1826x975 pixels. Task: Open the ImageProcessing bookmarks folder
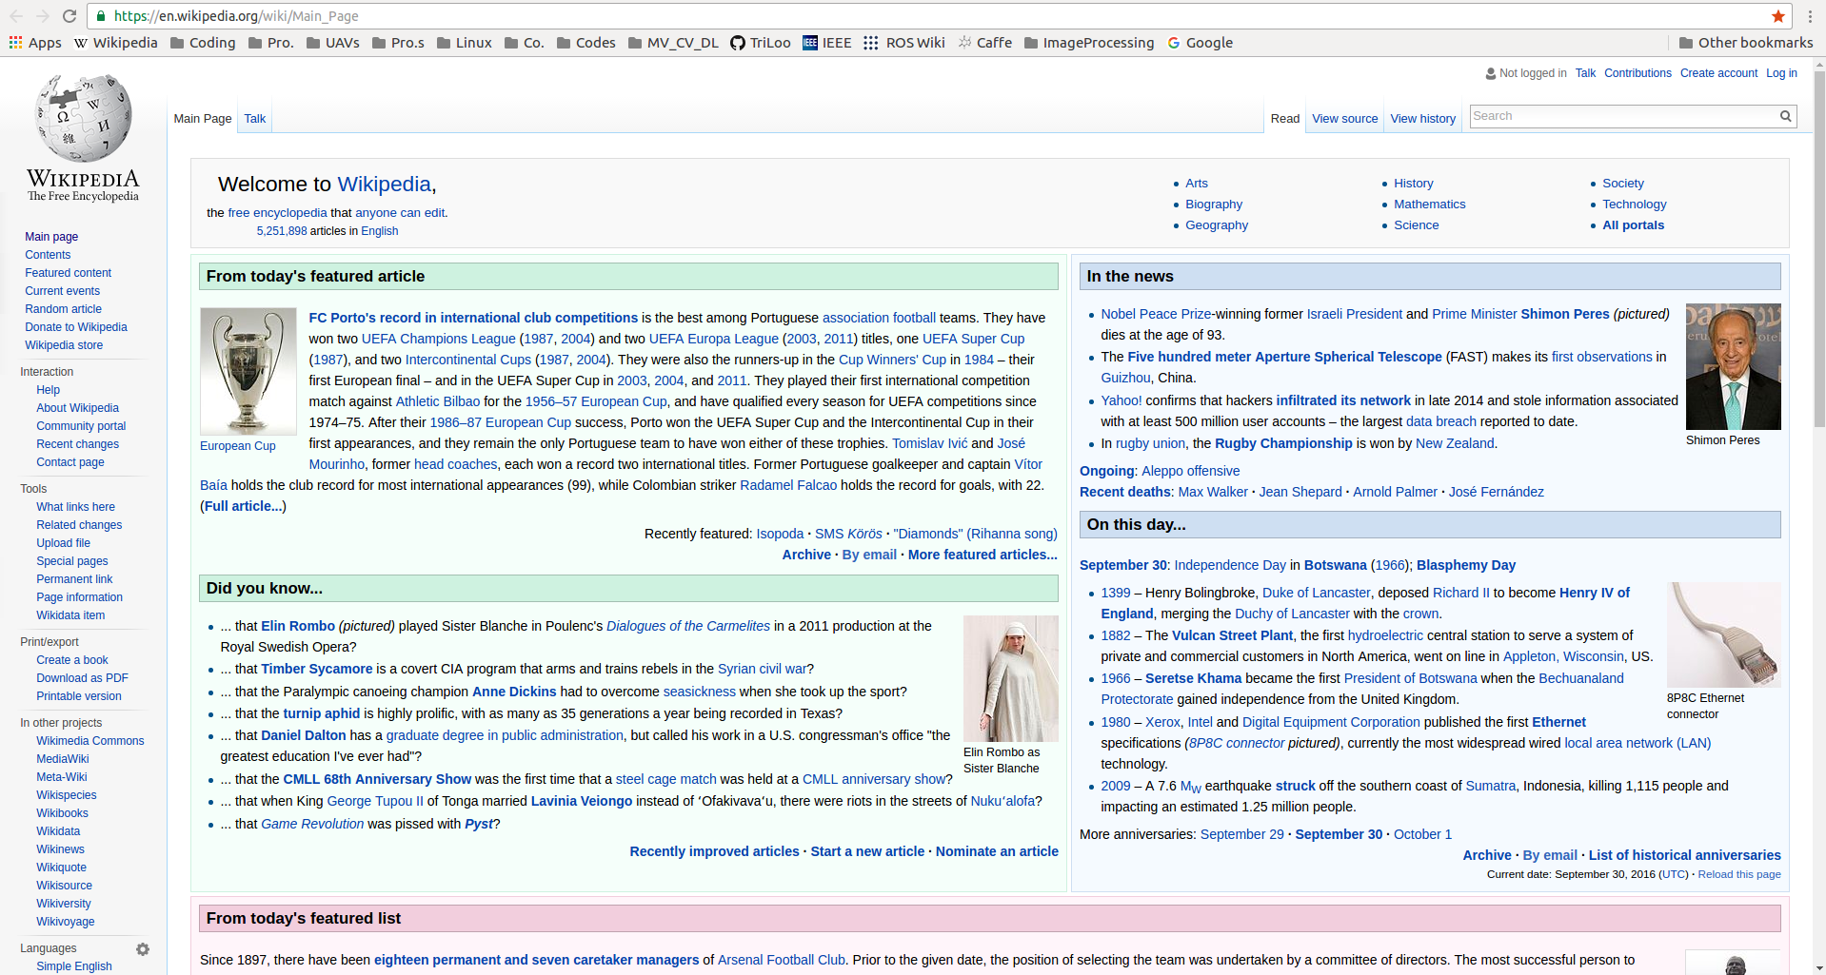point(1089,43)
